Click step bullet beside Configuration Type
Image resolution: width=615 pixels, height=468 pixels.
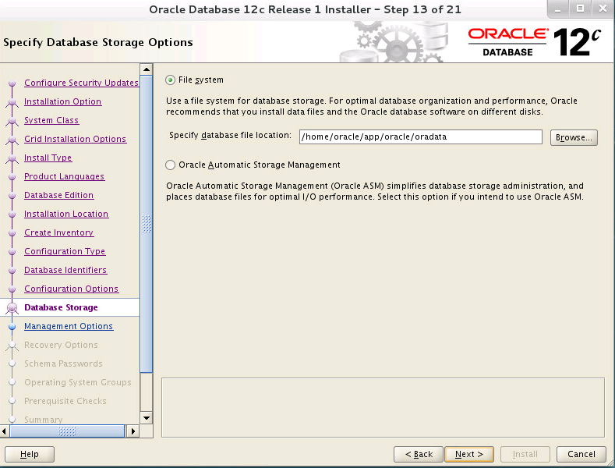[12, 252]
